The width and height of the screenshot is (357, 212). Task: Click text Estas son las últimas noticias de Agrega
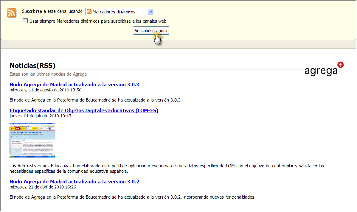coord(48,74)
